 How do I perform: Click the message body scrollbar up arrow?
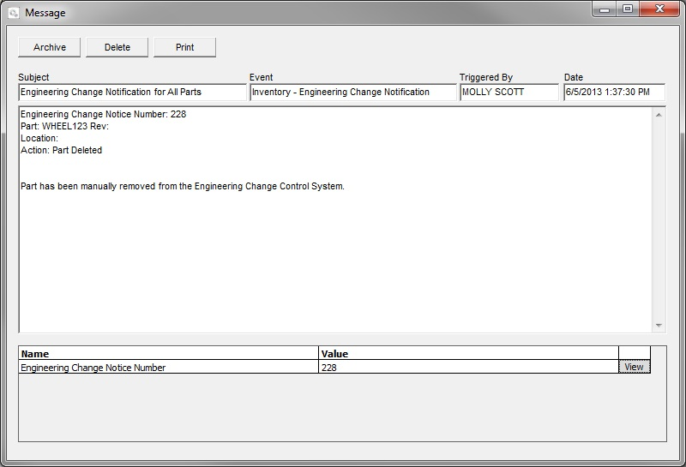point(659,115)
